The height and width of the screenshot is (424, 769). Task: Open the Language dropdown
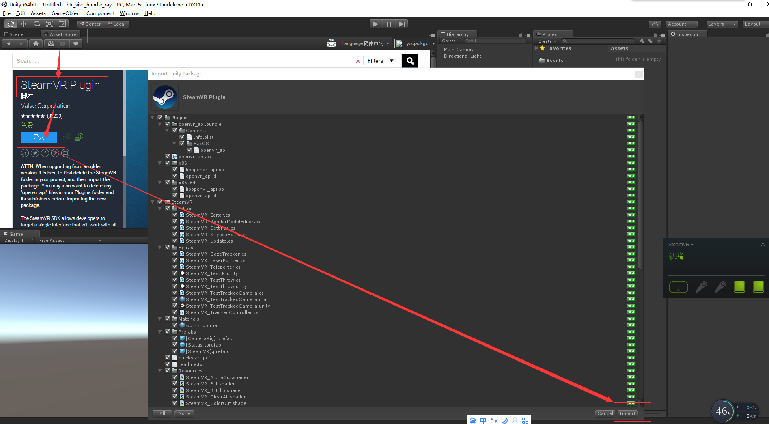pyautogui.click(x=365, y=43)
